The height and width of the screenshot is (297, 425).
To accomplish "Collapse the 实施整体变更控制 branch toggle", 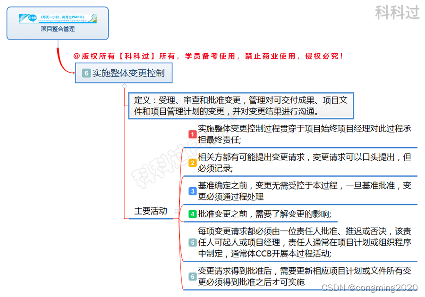I will (x=124, y=86).
